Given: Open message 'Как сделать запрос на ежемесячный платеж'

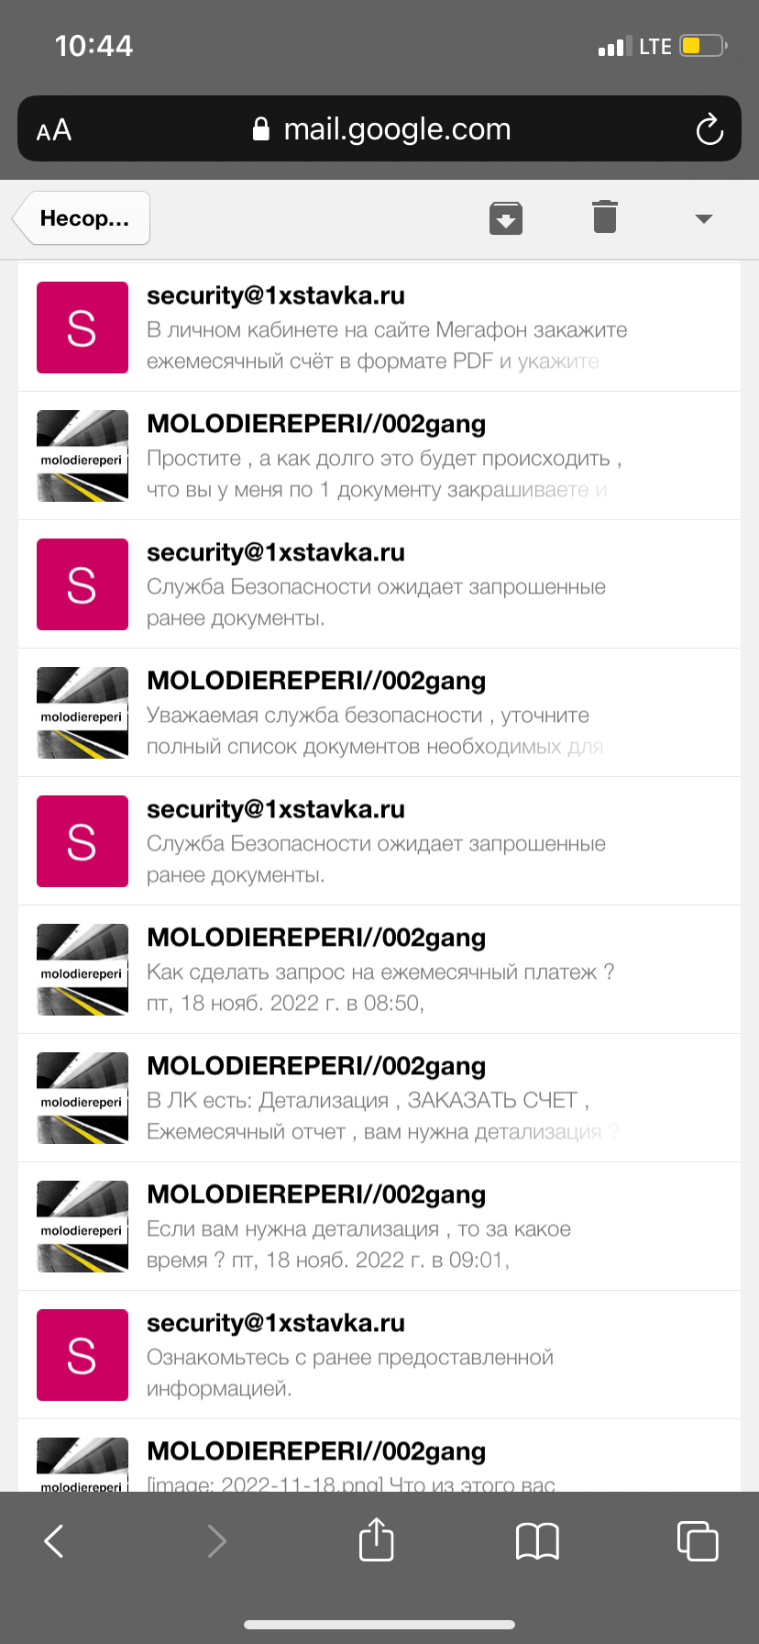Looking at the screenshot, I should [x=379, y=970].
